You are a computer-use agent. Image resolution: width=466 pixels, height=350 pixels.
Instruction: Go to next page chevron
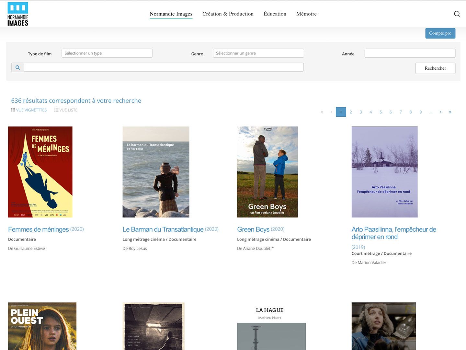pyautogui.click(x=440, y=112)
